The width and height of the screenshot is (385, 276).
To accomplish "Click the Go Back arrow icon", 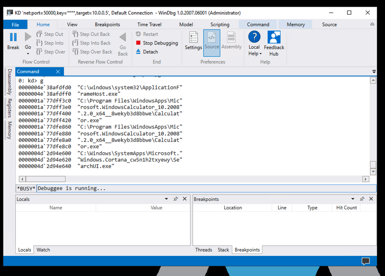I will pos(123,37).
